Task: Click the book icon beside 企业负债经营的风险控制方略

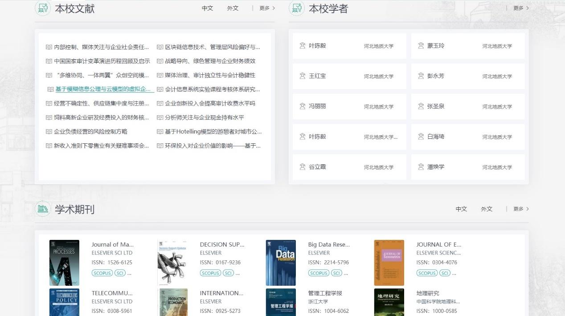Action: 49,132
